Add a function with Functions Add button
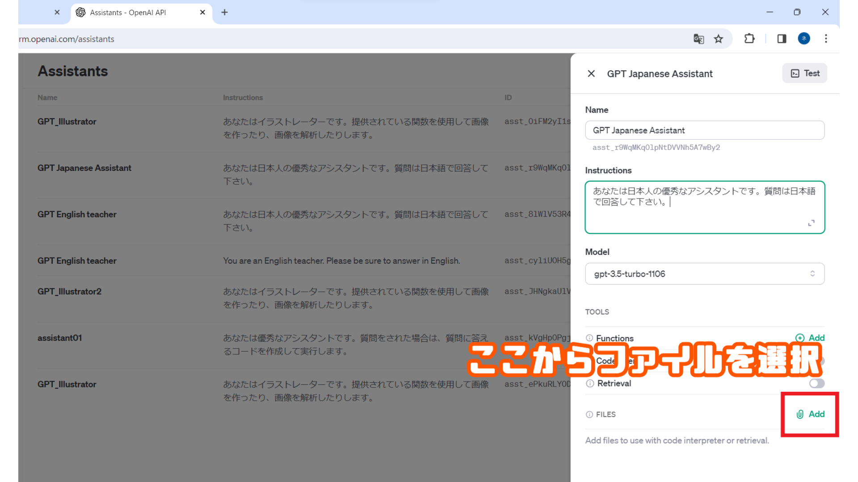The image size is (858, 482). point(810,338)
